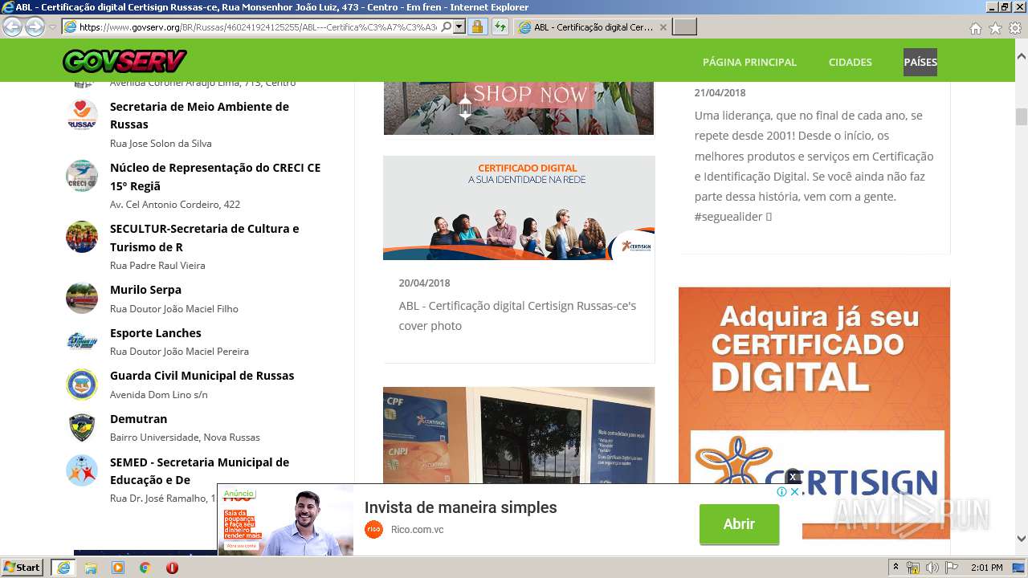Click the refresh page icon
Viewport: 1028px width, 578px height.
(x=500, y=26)
